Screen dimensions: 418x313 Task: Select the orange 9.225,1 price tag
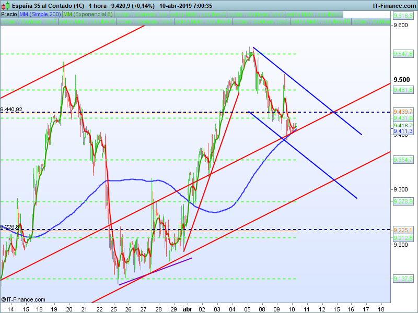click(x=403, y=230)
